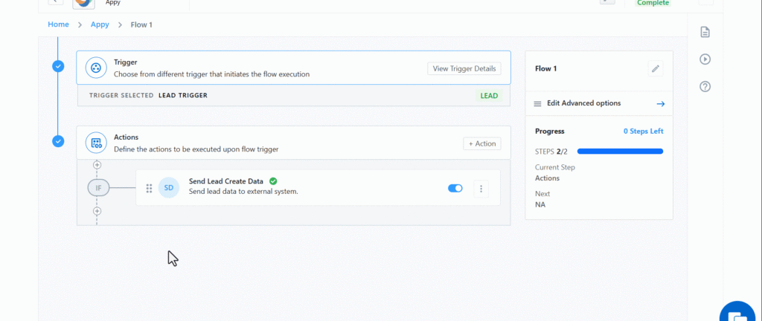This screenshot has height=321, width=762.
Task: Add step with plus below IF node
Action: click(x=97, y=211)
